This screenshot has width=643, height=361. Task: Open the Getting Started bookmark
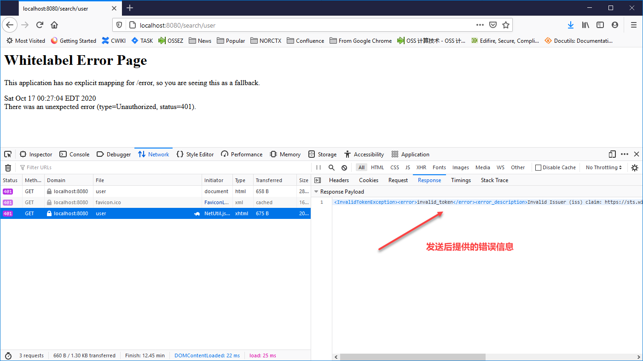click(x=74, y=40)
